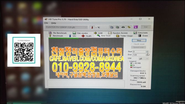Click the Start field spinner arrows
The image size is (185, 104).
pos(147,52)
